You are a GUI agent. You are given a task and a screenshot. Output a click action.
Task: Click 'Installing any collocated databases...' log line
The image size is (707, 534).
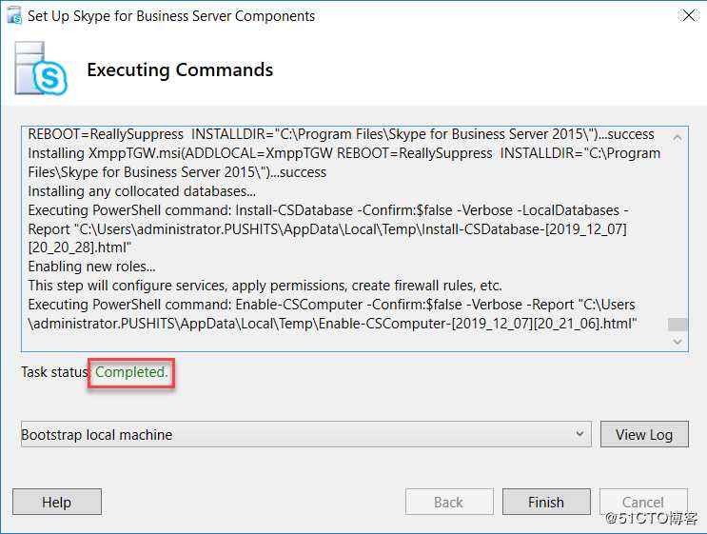142,191
